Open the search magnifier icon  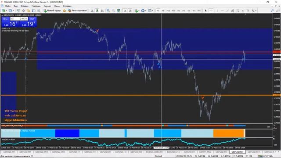click(x=272, y=11)
